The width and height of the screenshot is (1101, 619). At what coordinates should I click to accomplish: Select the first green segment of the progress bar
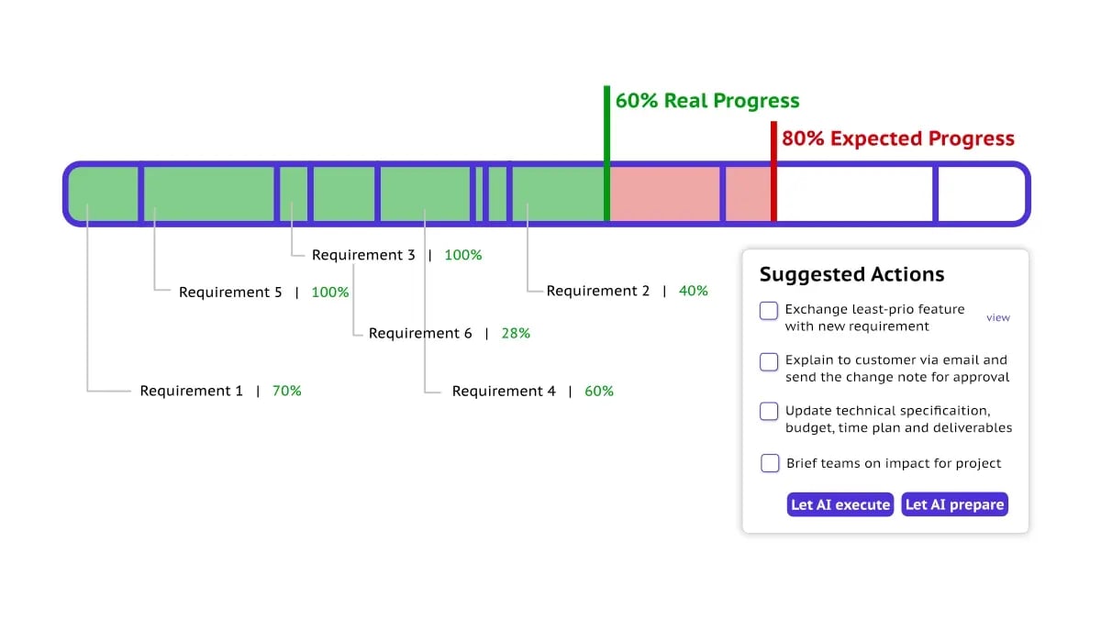coord(103,193)
